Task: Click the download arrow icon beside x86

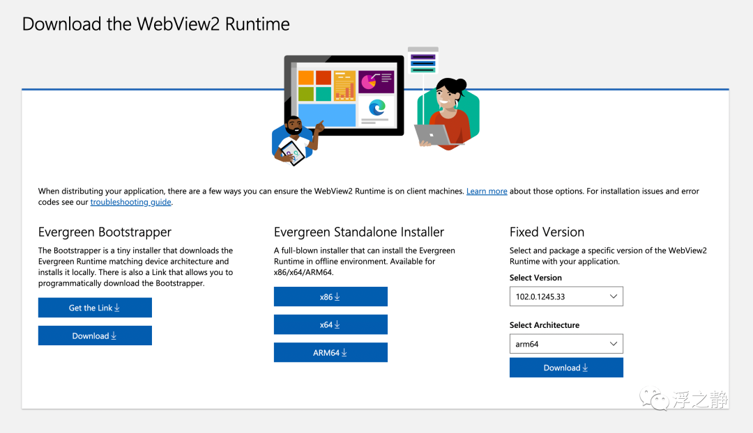Action: 337,297
